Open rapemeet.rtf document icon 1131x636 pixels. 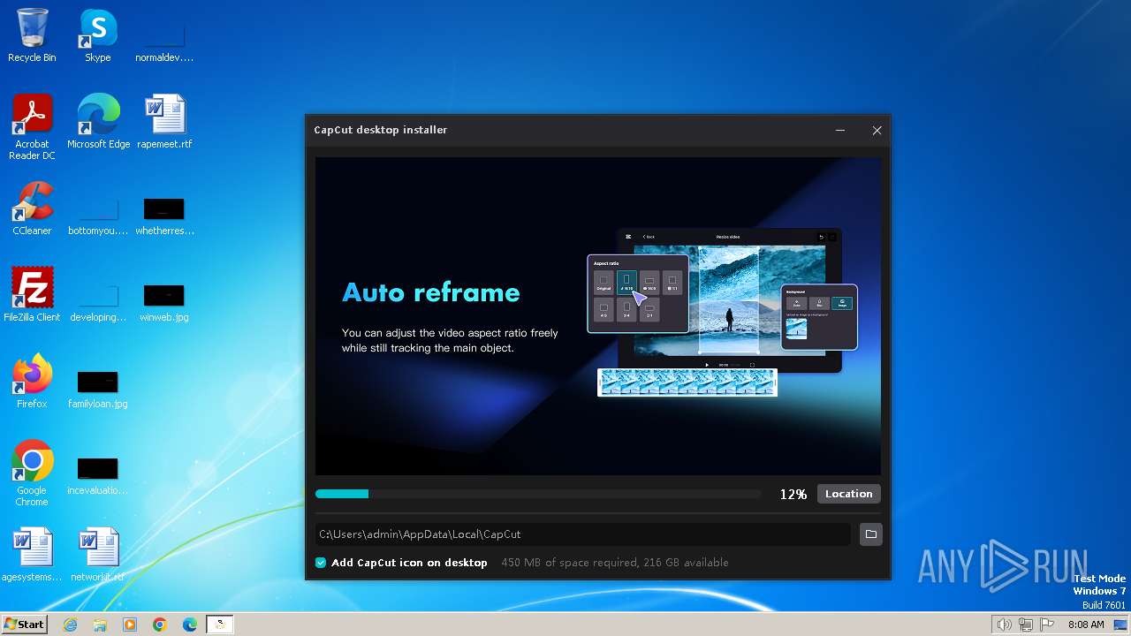point(164,122)
